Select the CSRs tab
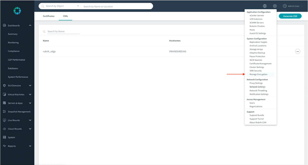 tap(66, 16)
